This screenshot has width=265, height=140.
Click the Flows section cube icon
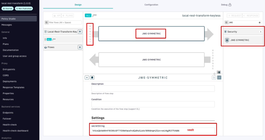point(46,47)
